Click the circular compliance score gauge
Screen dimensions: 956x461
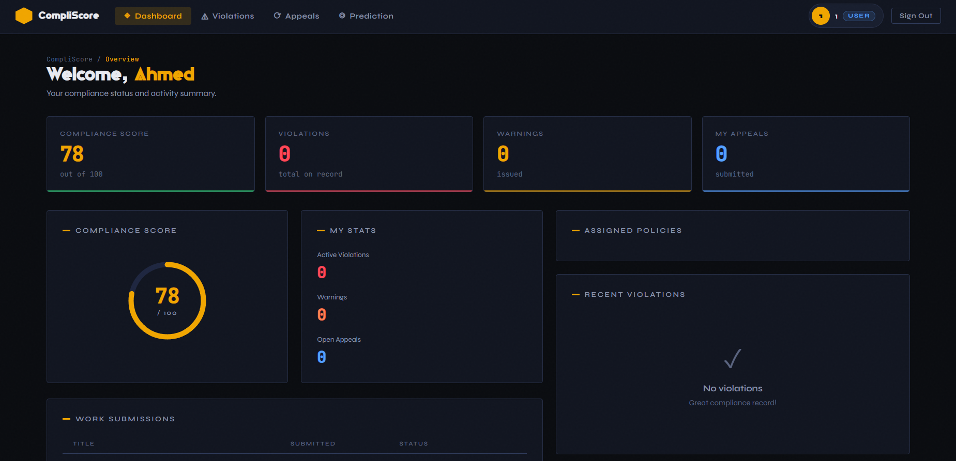pos(167,300)
